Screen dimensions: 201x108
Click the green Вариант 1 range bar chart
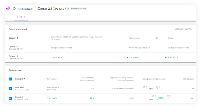[x=161, y=98]
